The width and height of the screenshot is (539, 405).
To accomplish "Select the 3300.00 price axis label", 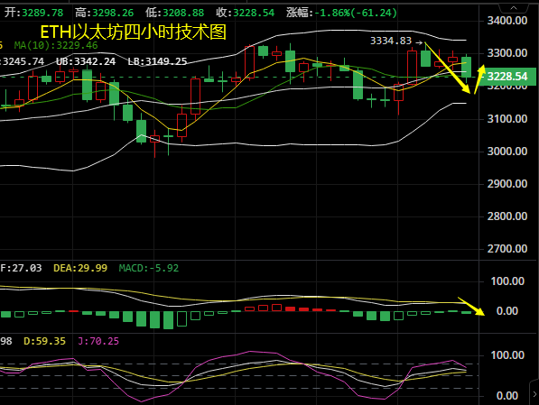I will click(x=507, y=53).
